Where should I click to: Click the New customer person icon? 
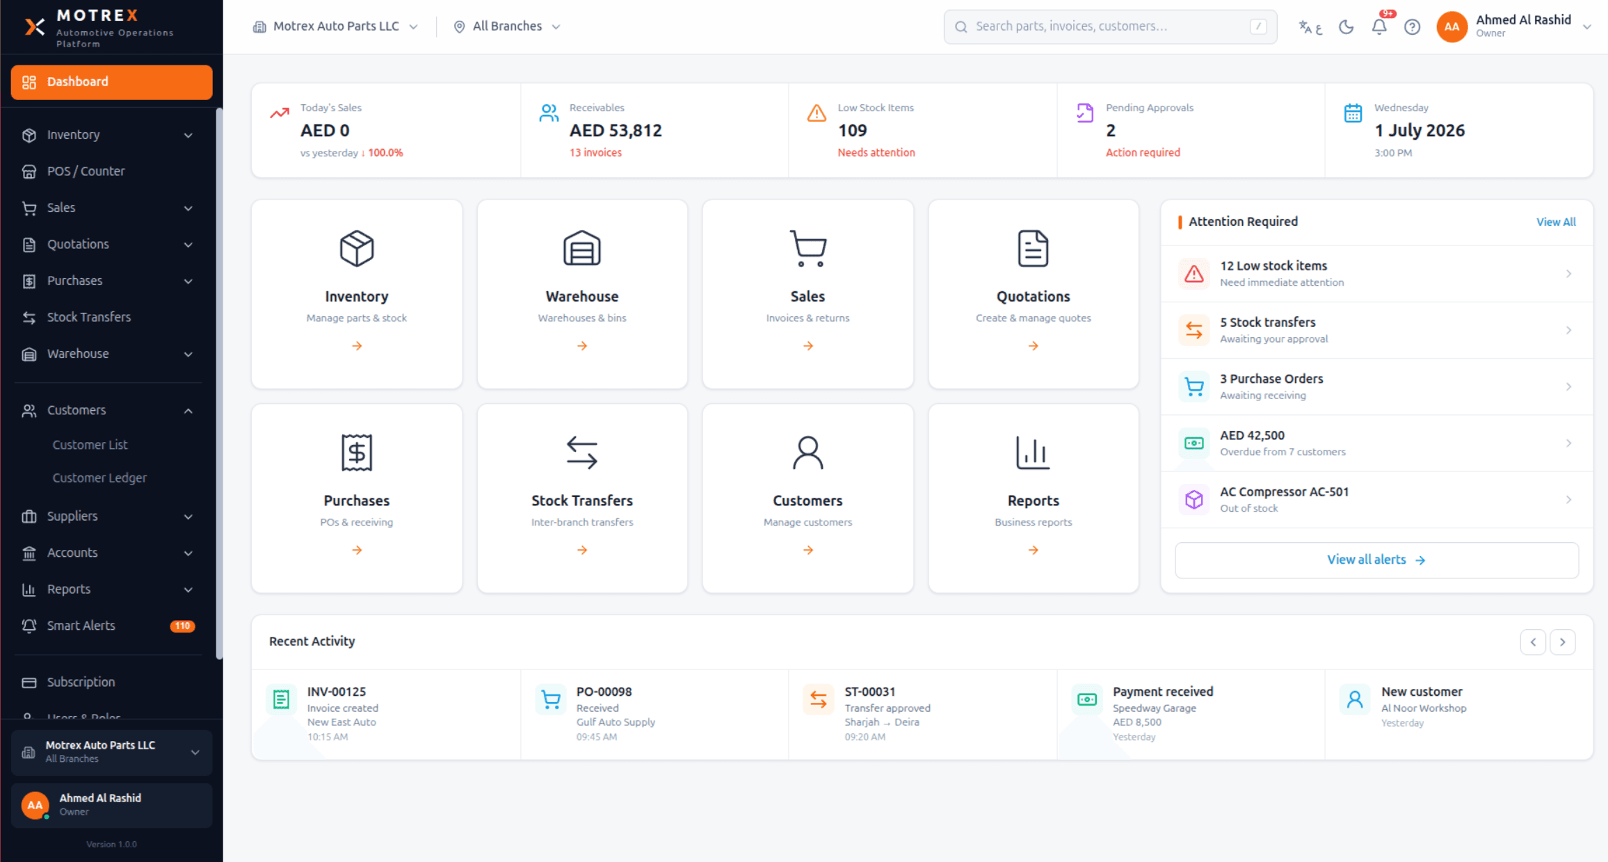pyautogui.click(x=1355, y=699)
